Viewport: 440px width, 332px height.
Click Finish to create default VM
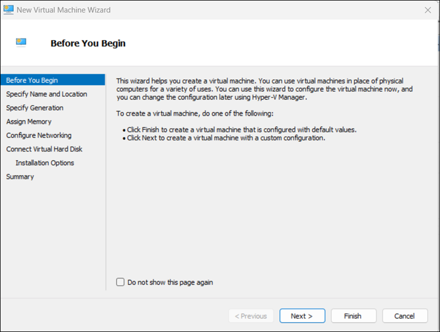354,316
